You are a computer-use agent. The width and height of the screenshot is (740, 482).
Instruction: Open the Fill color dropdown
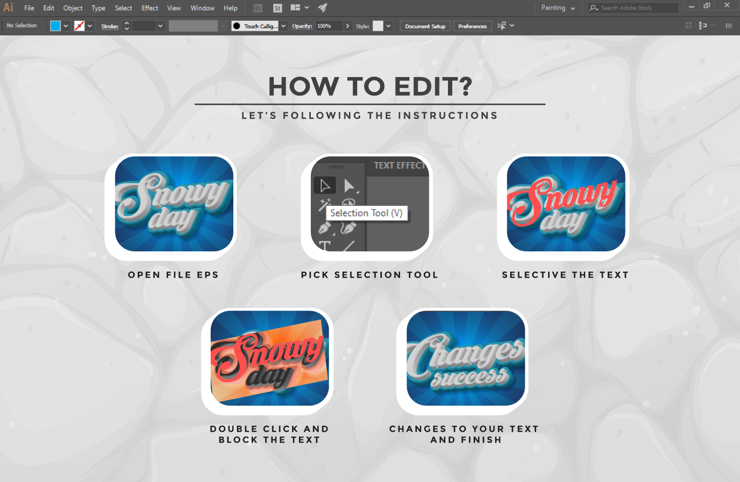click(x=66, y=25)
